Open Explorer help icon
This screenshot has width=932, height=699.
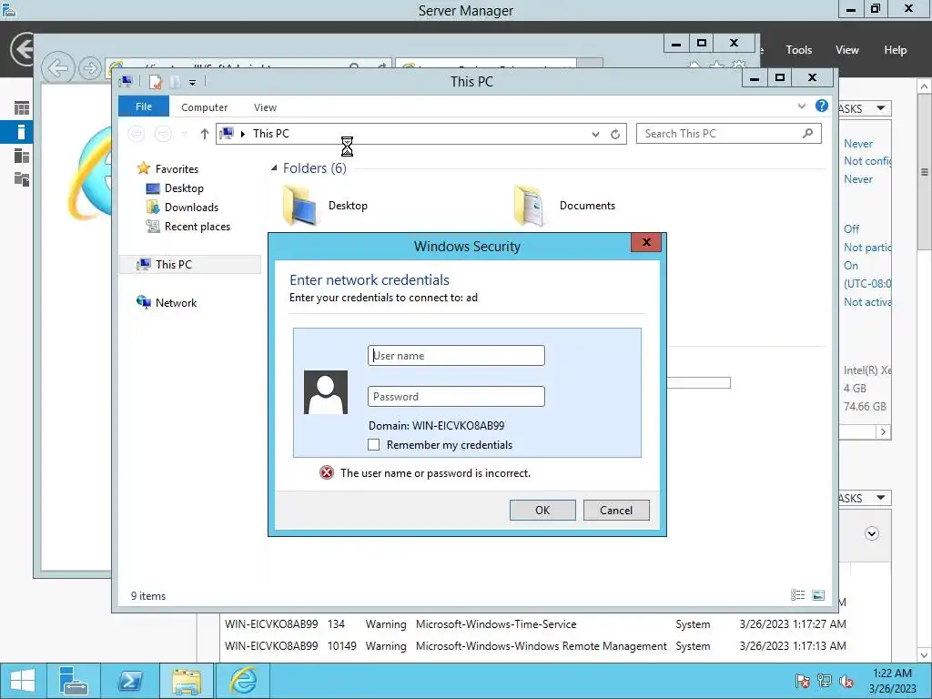point(822,106)
